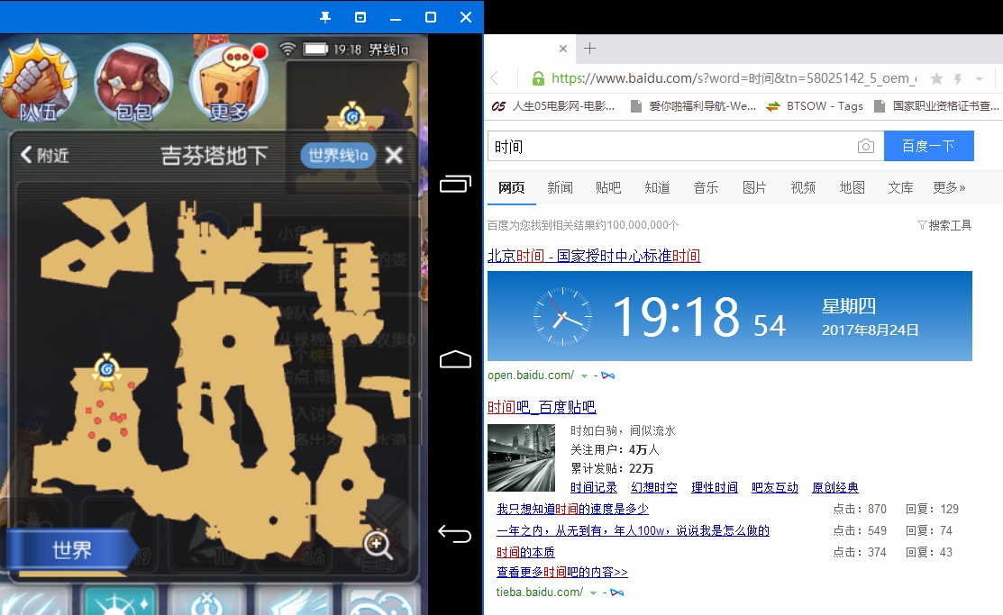Tap the emulator home icon
This screenshot has height=615, width=1003.
455,359
